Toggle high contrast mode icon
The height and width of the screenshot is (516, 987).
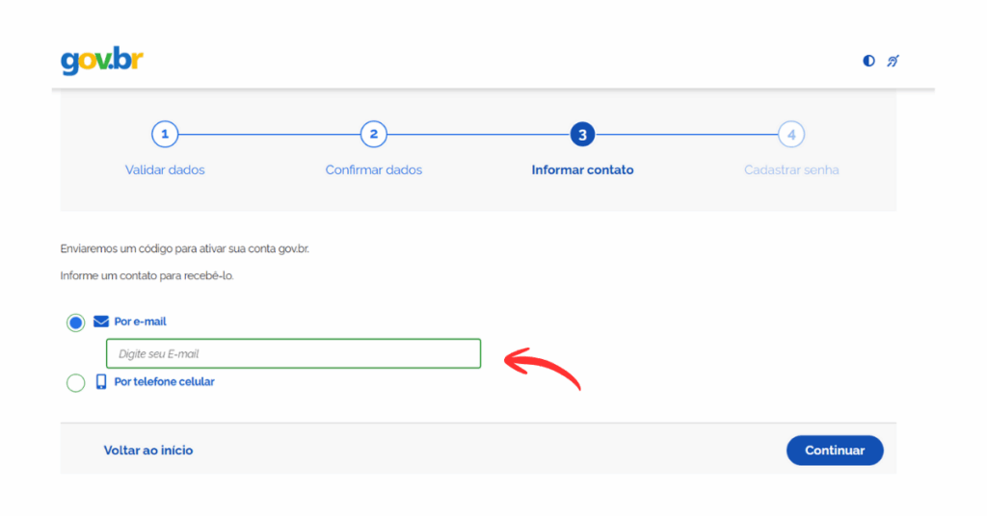(x=868, y=61)
